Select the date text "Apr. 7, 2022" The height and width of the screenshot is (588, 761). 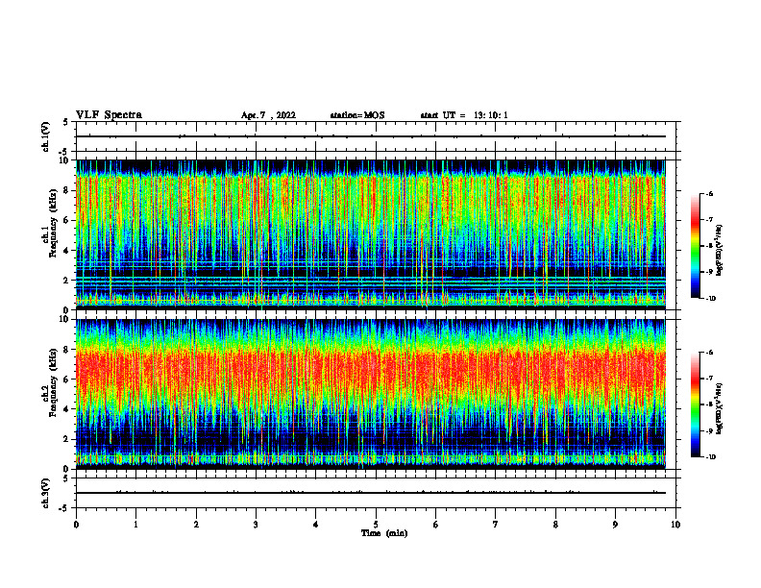coord(268,115)
